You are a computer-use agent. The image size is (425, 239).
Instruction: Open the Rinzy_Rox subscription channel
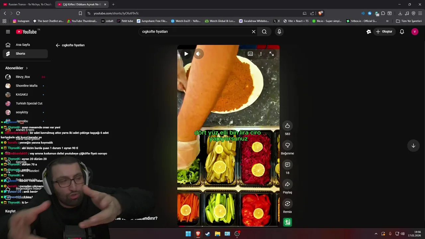coord(25,77)
